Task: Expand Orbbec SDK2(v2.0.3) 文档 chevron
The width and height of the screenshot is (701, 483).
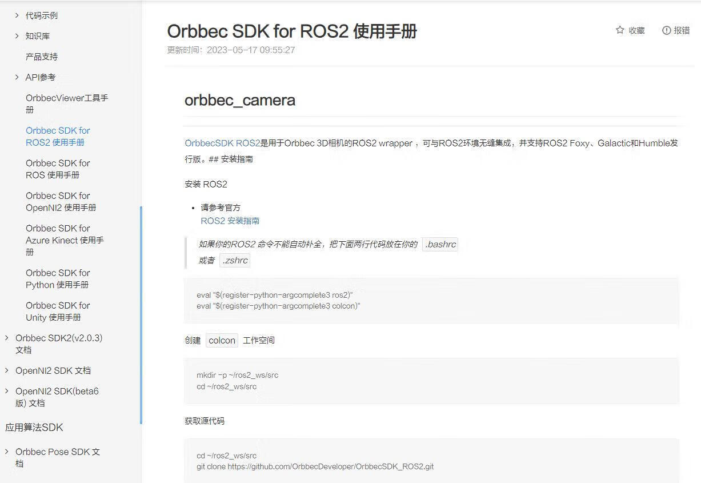Action: [x=7, y=338]
